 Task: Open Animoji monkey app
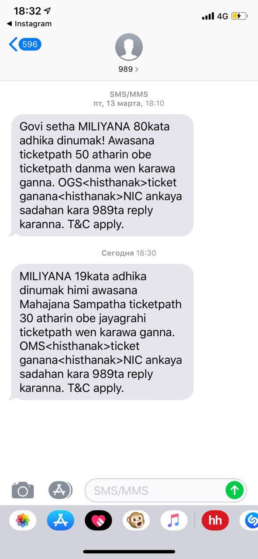point(136,520)
